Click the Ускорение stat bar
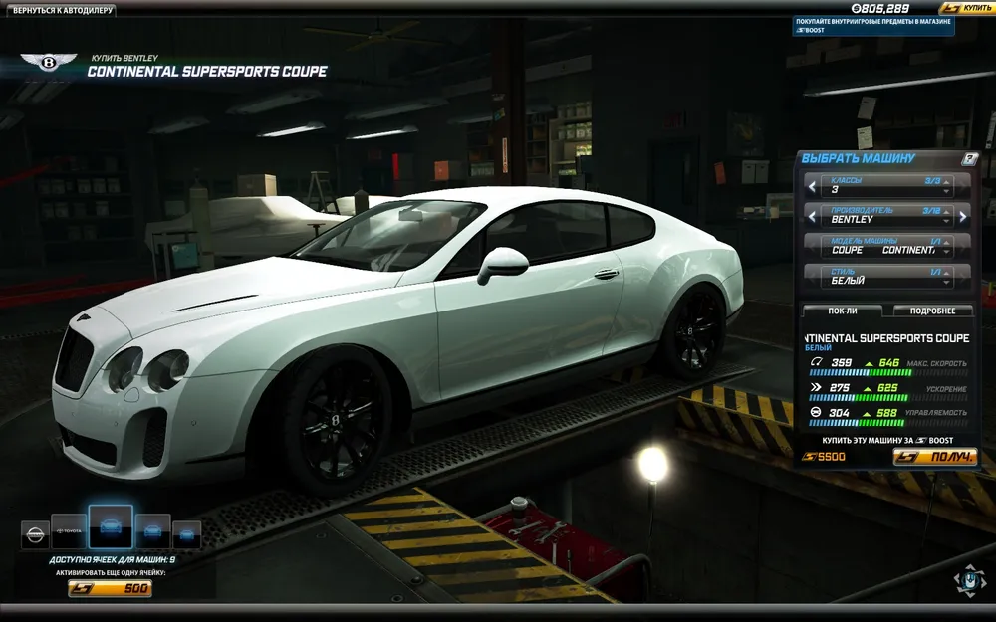Image resolution: width=996 pixels, height=622 pixels. (x=887, y=398)
